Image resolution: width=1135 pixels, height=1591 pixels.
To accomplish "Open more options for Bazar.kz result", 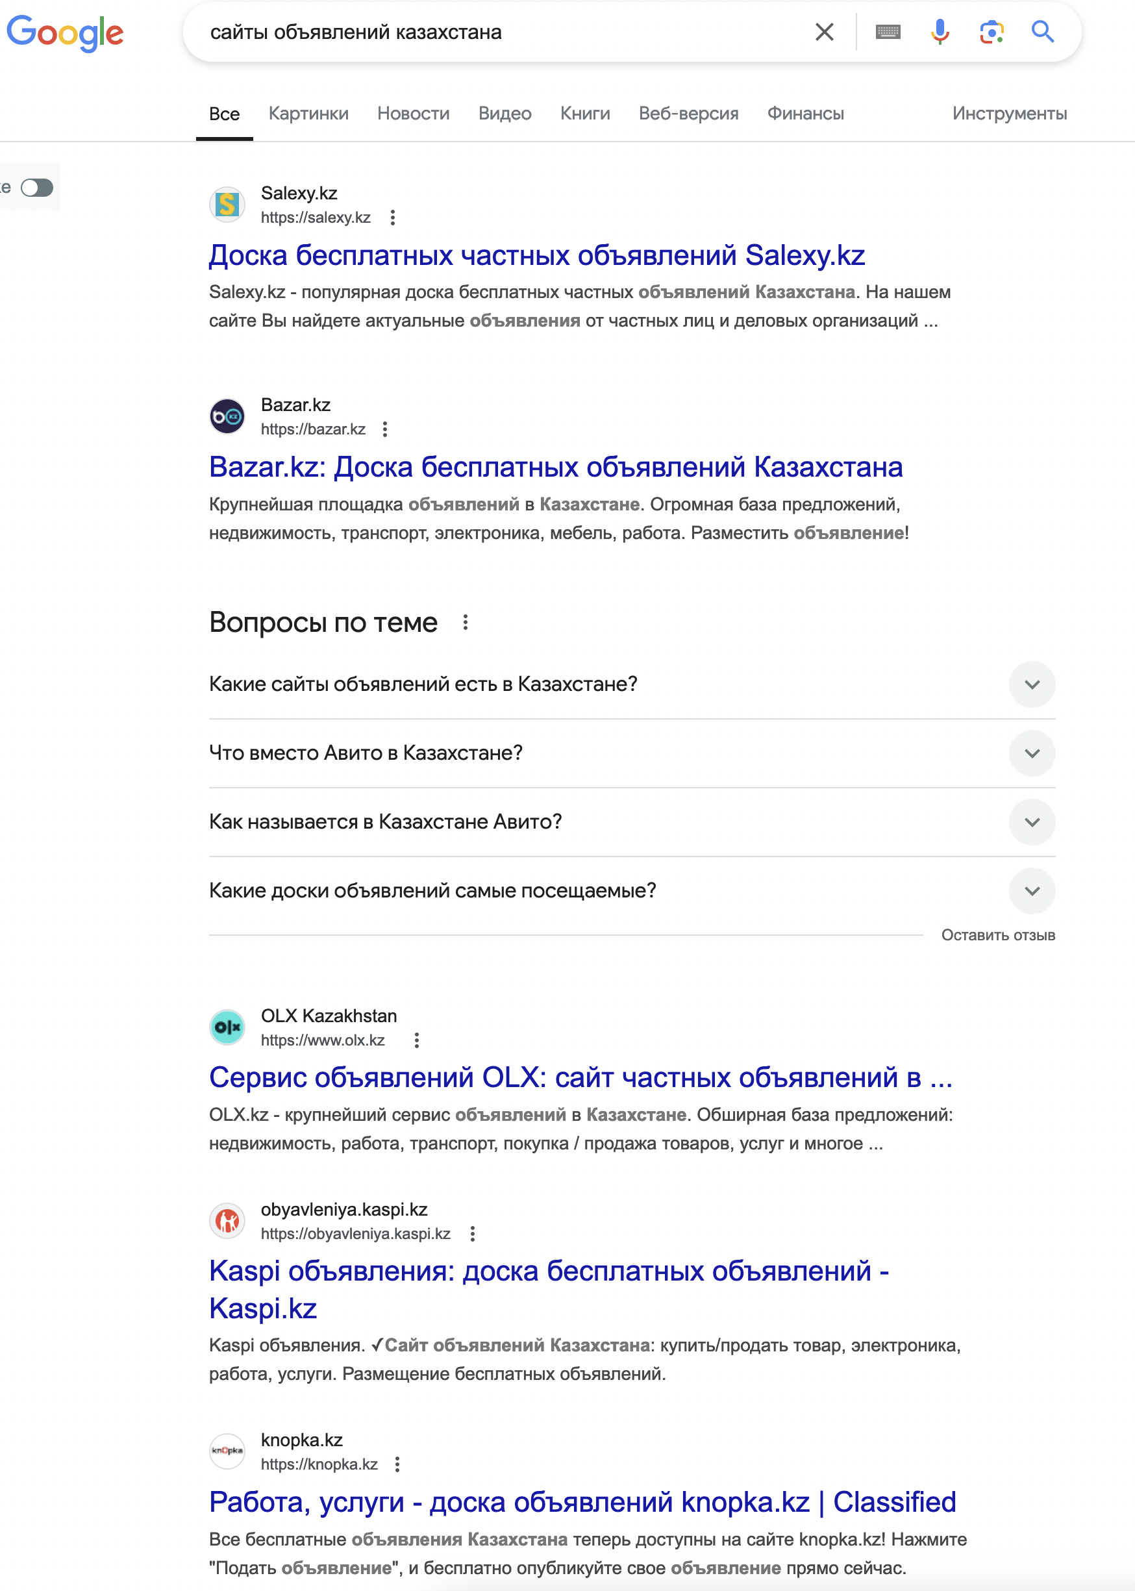I will [x=385, y=429].
